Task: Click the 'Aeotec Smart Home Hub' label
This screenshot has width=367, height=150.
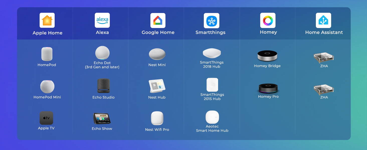Action: click(212, 128)
